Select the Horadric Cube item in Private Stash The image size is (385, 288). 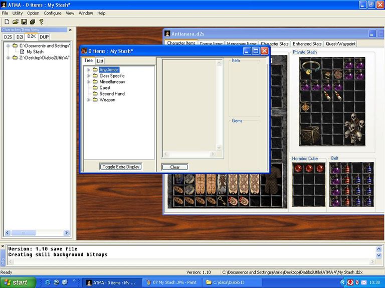click(x=311, y=135)
